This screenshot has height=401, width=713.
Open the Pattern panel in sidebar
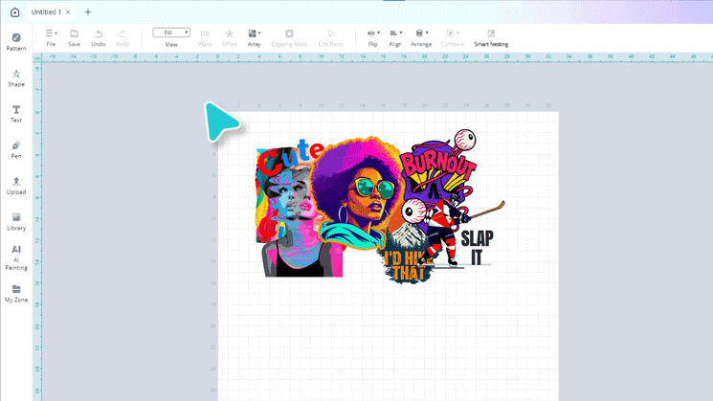coord(16,41)
